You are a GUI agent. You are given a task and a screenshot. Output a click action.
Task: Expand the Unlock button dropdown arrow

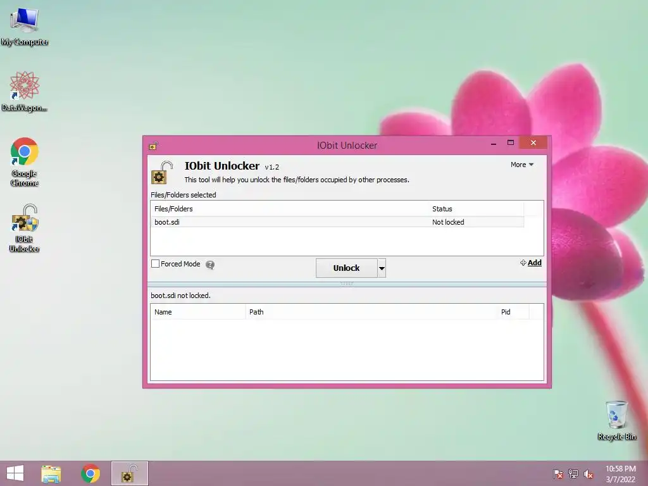[x=382, y=268]
